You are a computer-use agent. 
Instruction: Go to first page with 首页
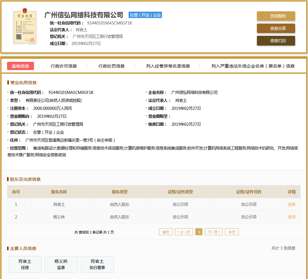point(166,232)
